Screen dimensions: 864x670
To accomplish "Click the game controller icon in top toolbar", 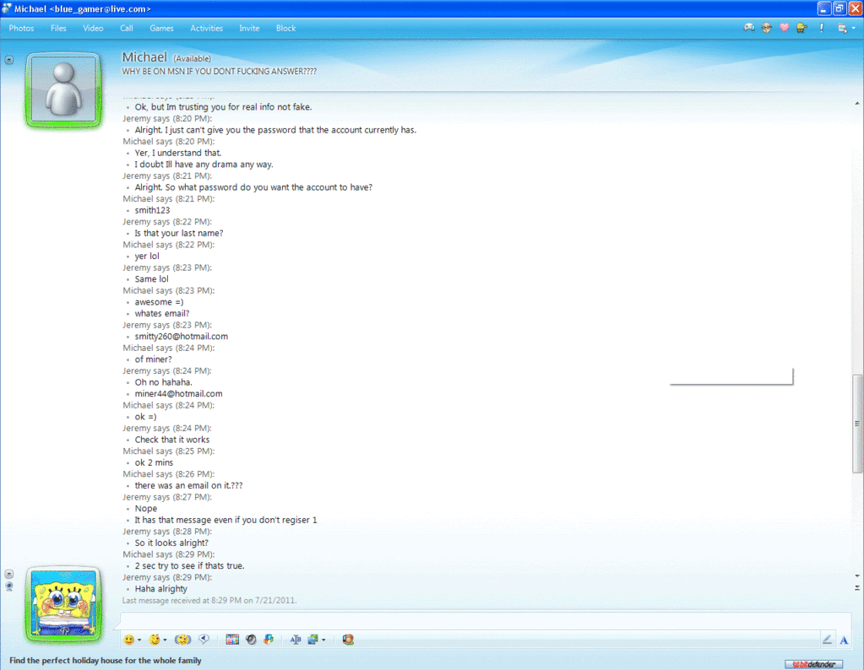I will 749,28.
